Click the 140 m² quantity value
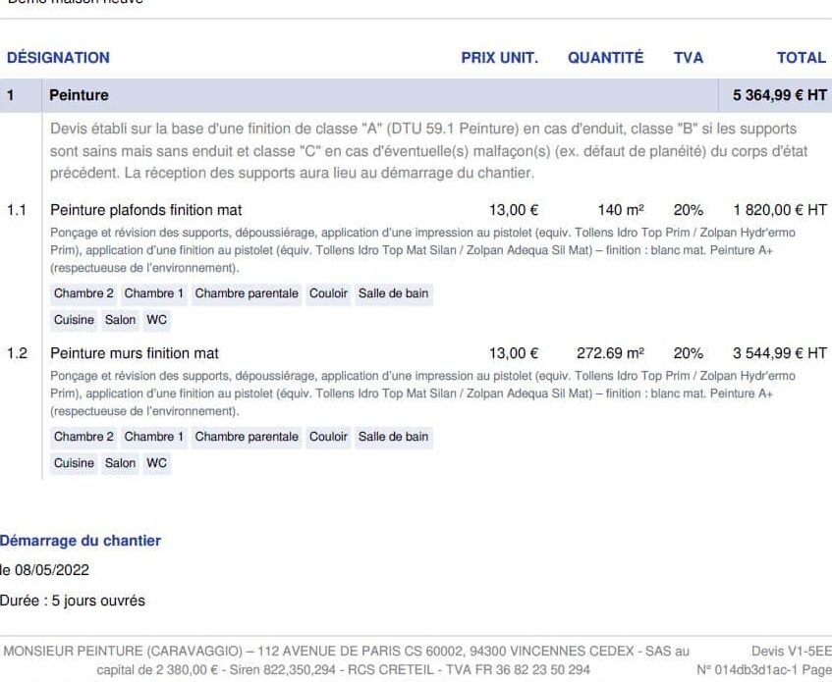This screenshot has height=682, width=832. point(620,210)
